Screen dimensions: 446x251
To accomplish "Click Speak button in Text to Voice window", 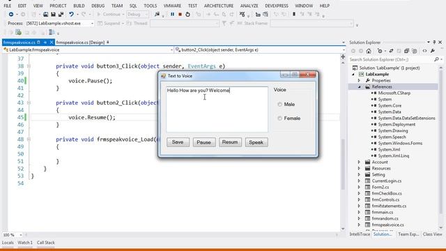I will tap(256, 142).
